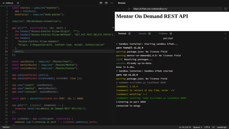This screenshot has height=129, width=229.
Task: Click 'Done in 0.26s.' terminal line
Action: point(125,67)
